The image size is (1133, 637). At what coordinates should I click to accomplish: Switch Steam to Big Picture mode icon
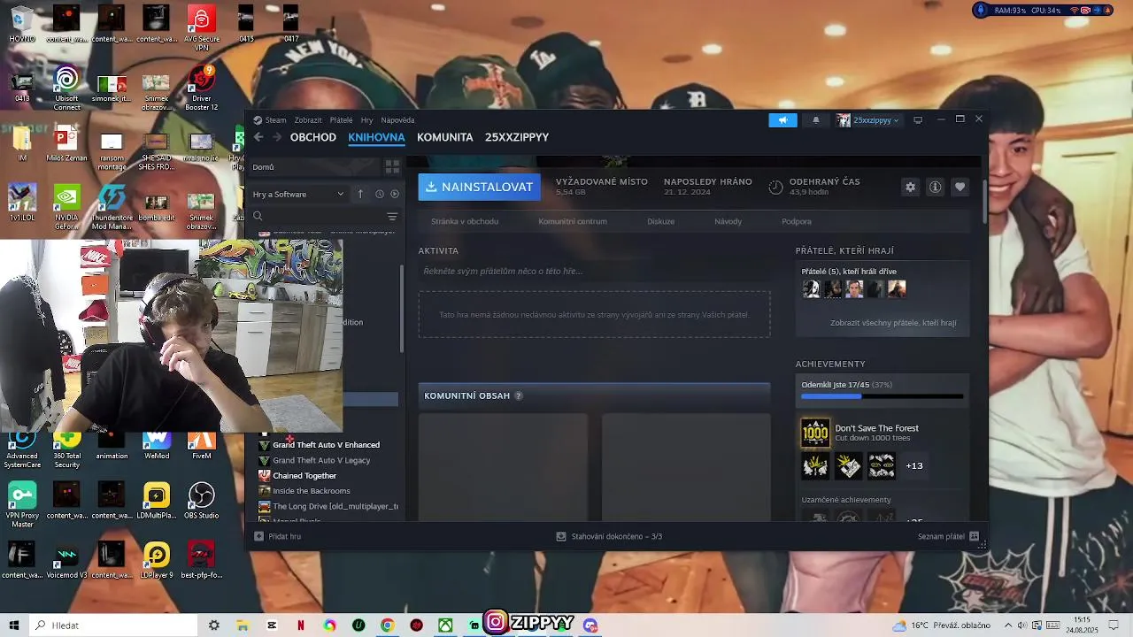[x=918, y=120]
